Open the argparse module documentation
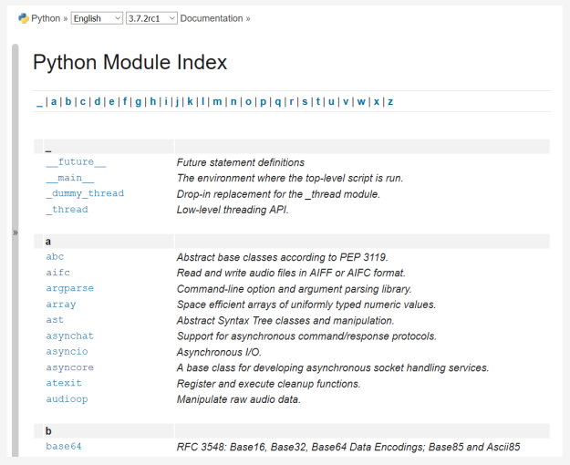Screen dimensions: 570x465 pyautogui.click(x=69, y=288)
